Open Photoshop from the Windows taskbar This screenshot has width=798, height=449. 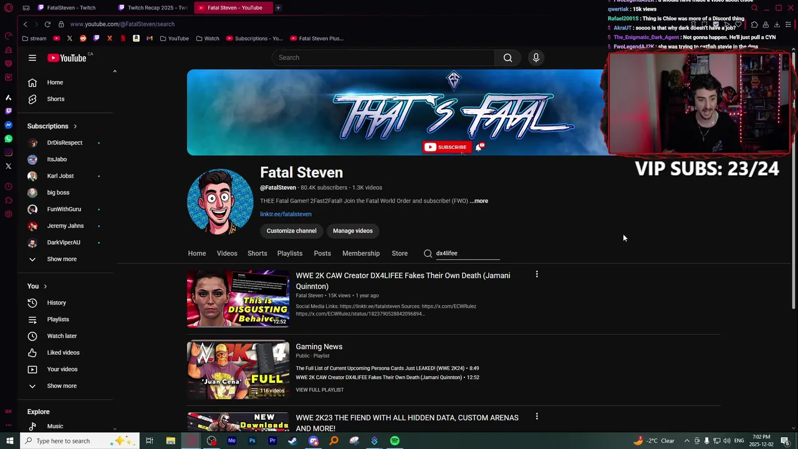252,441
